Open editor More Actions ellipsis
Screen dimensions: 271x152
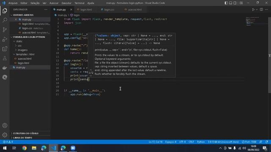pos(266,10)
